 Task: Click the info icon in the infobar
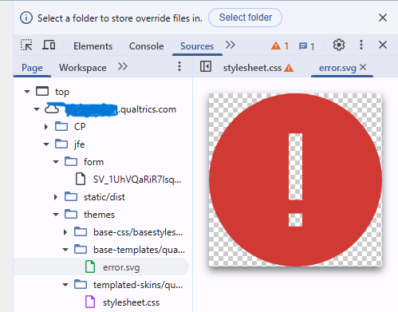[x=26, y=18]
